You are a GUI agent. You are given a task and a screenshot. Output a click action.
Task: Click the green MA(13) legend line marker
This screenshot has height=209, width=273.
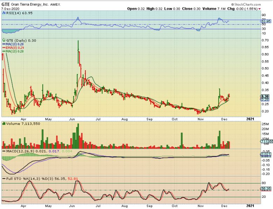(x=4, y=51)
